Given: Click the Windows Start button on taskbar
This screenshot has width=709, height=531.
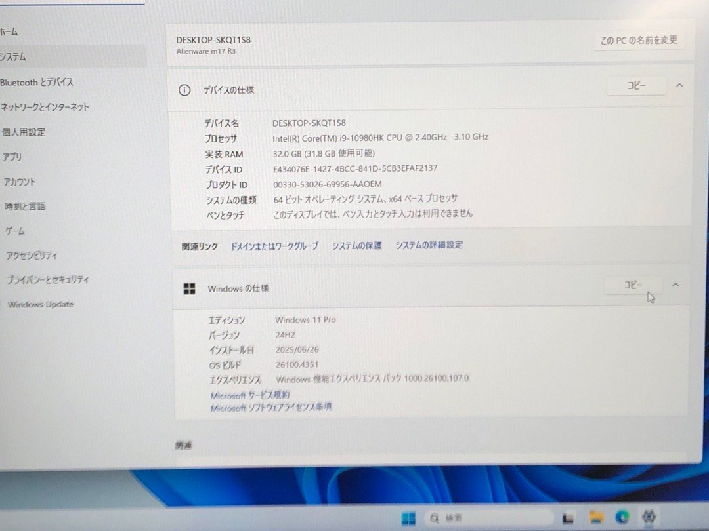Looking at the screenshot, I should pyautogui.click(x=408, y=519).
